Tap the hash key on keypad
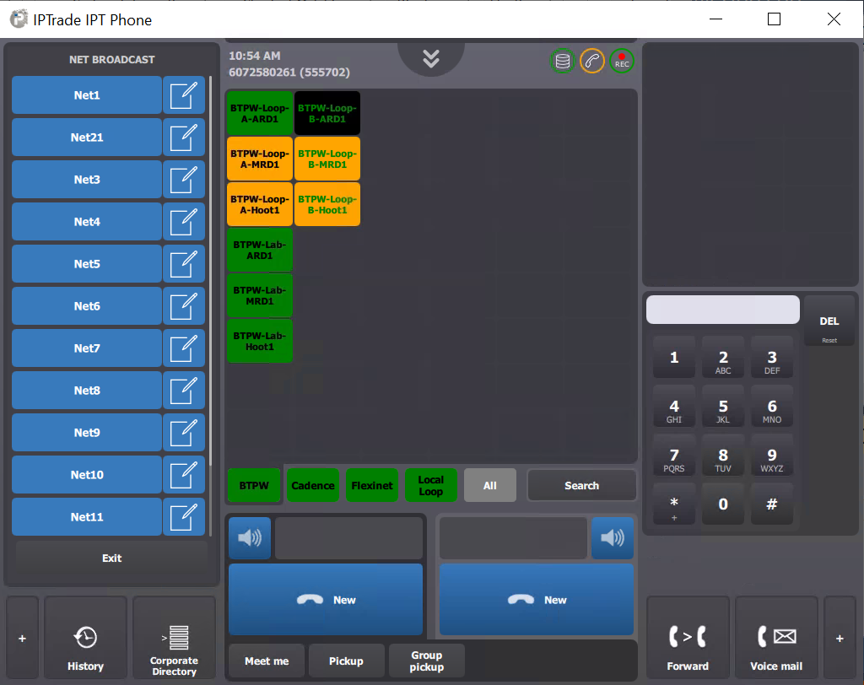Viewport: 864px width, 685px height. 772,504
